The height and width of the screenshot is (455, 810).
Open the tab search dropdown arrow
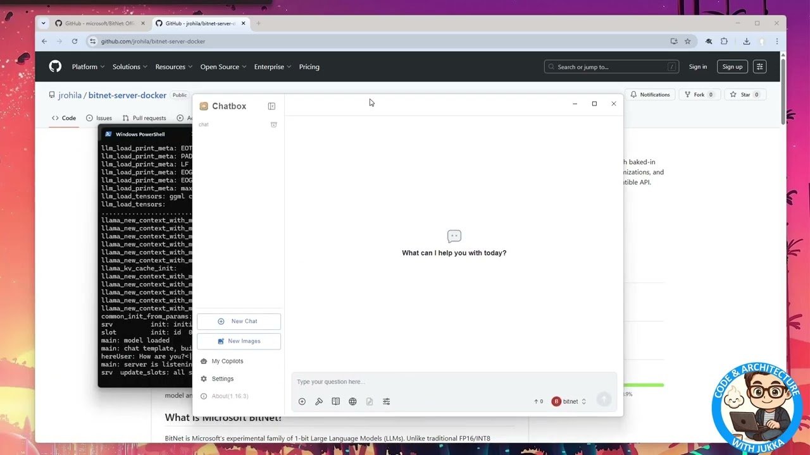pyautogui.click(x=43, y=23)
